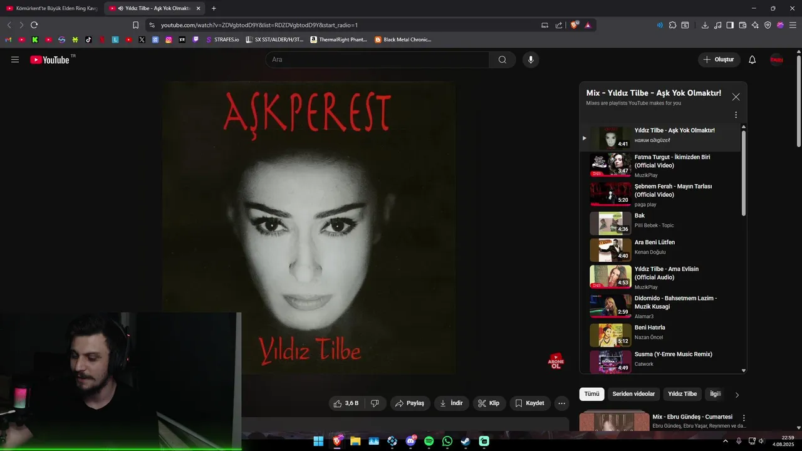Viewport: 802px width, 451px height.
Task: Open the browser extensions puzzle icon
Action: [672, 25]
